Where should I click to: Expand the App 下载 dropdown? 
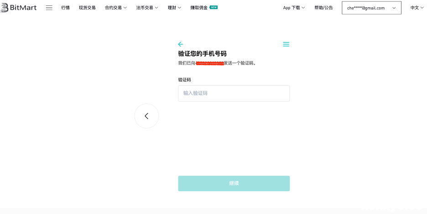click(x=294, y=8)
